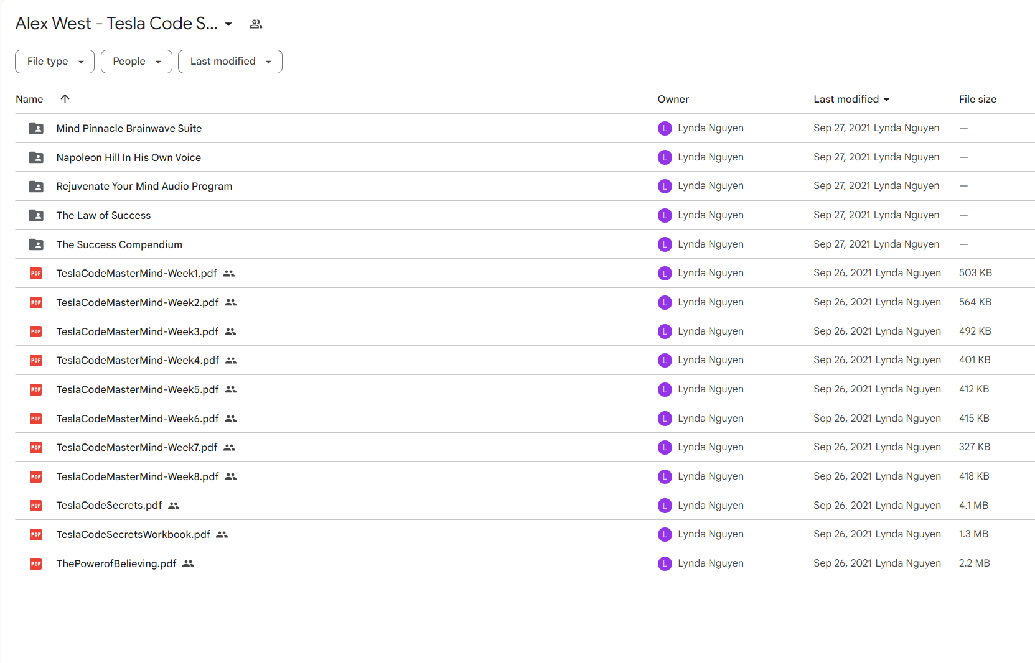Image resolution: width=1035 pixels, height=663 pixels.
Task: Click the Owner column header
Action: pos(673,99)
